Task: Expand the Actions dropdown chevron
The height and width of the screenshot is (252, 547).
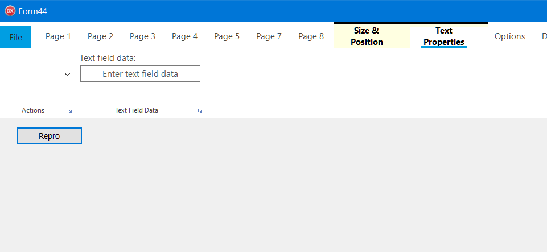Action: [x=67, y=75]
